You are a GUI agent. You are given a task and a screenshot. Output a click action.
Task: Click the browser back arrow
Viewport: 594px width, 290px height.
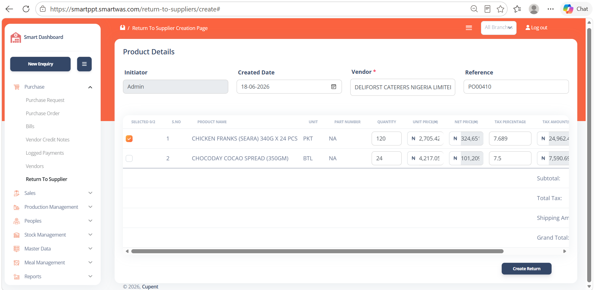(9, 9)
